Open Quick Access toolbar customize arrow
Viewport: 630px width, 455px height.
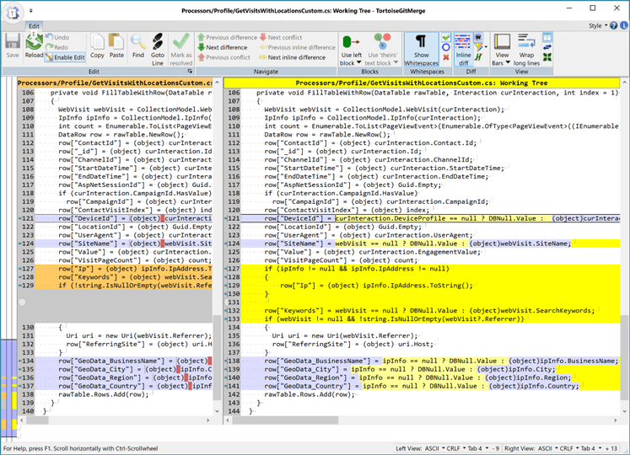click(x=31, y=11)
